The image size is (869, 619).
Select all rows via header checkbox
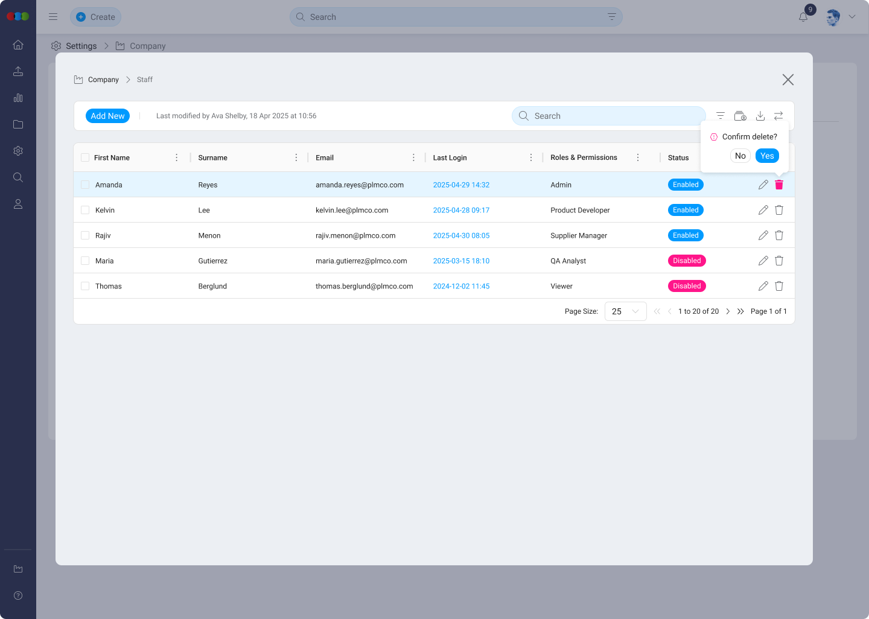(85, 157)
